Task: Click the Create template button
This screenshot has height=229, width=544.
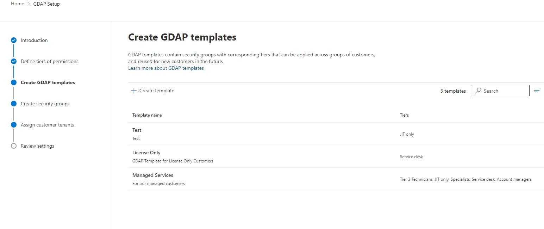Action: tap(153, 91)
